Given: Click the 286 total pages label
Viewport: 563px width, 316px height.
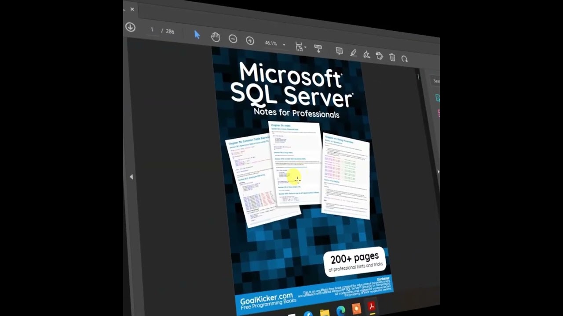Looking at the screenshot, I should [170, 32].
